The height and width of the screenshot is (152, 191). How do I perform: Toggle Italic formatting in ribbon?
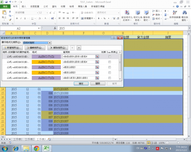(x=21, y=18)
